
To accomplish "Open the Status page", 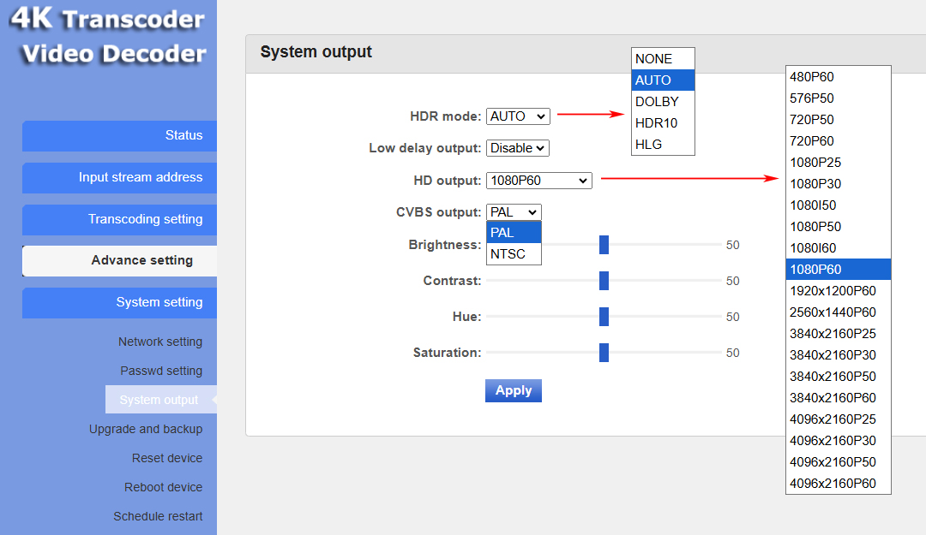I will (x=119, y=135).
